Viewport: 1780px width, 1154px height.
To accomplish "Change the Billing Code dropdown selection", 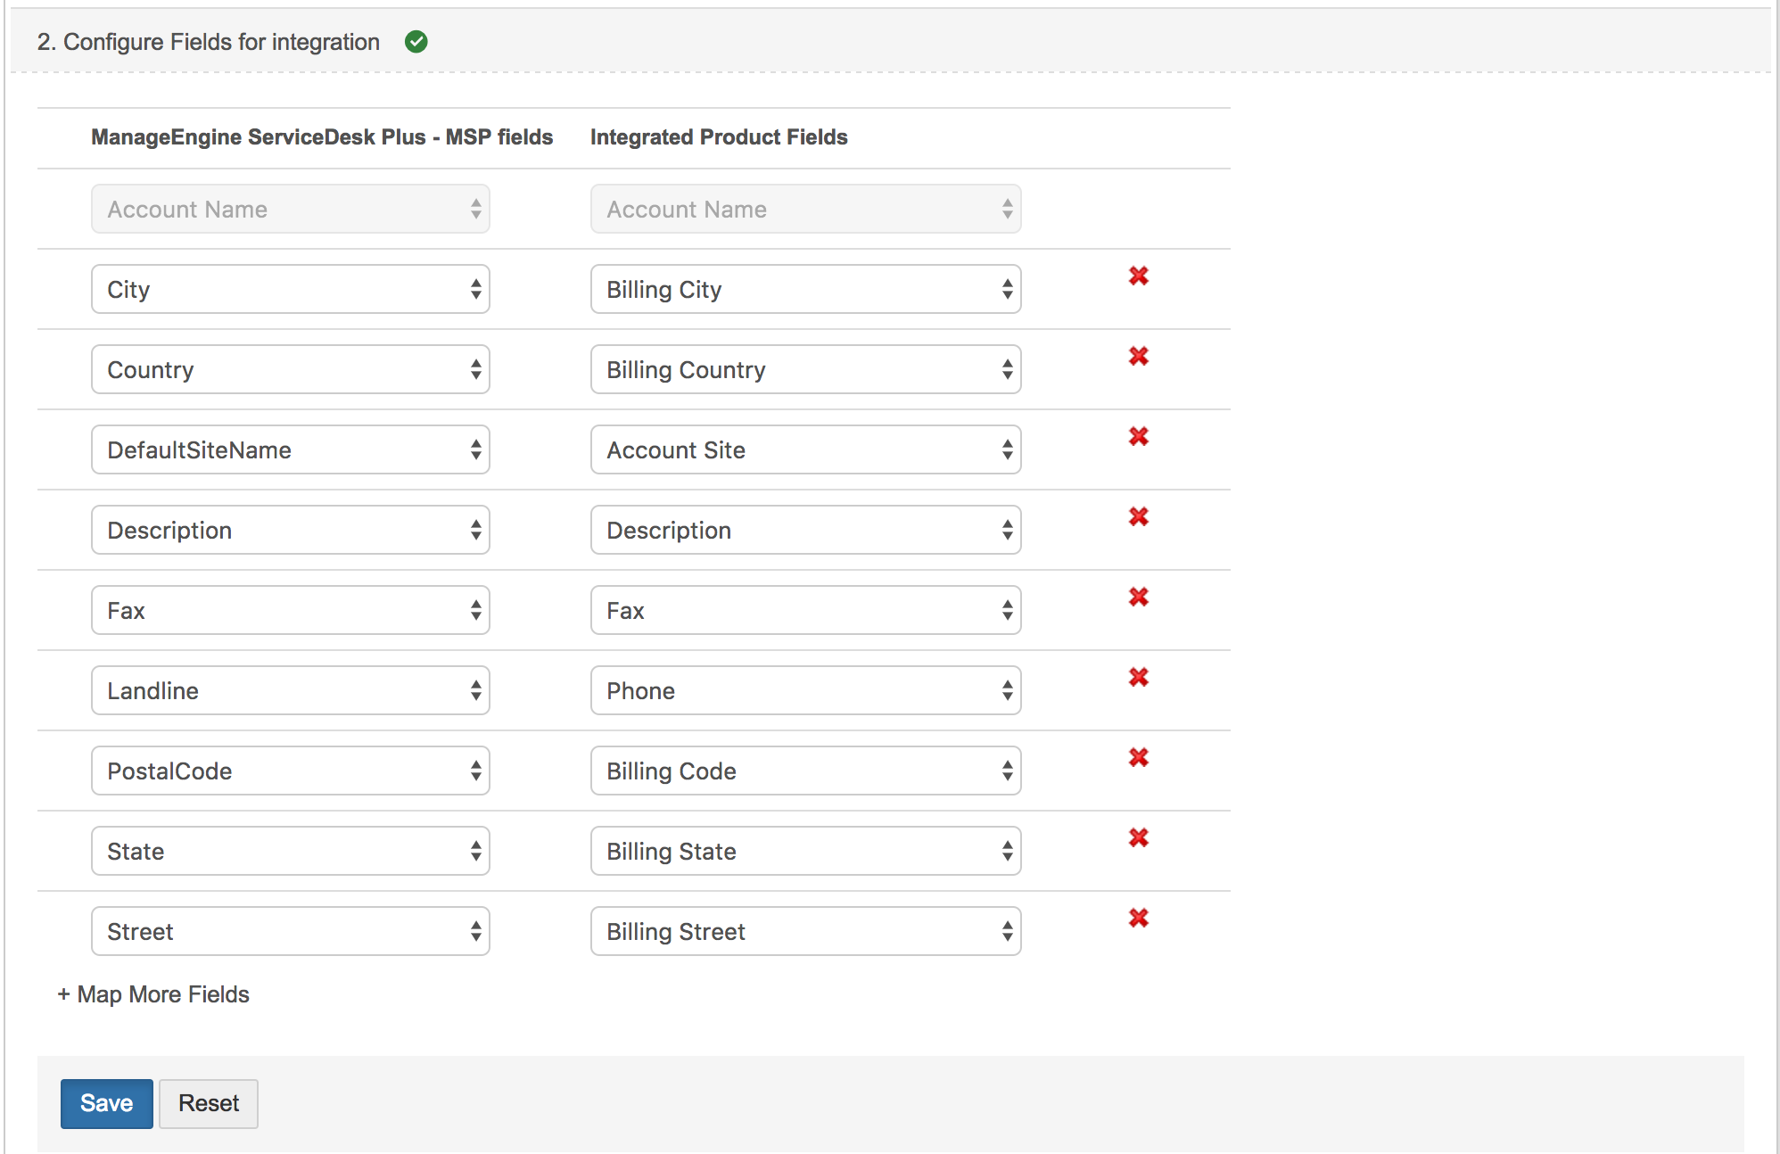I will point(805,771).
